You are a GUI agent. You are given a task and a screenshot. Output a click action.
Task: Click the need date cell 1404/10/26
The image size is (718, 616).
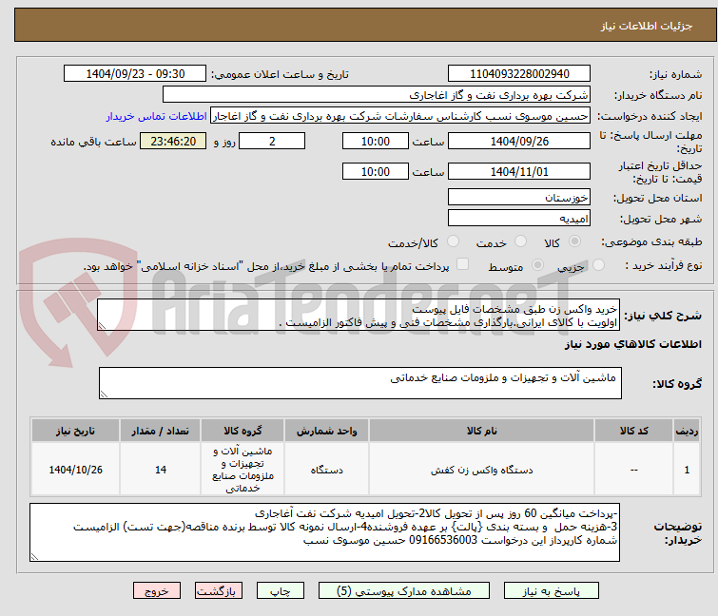75,470
